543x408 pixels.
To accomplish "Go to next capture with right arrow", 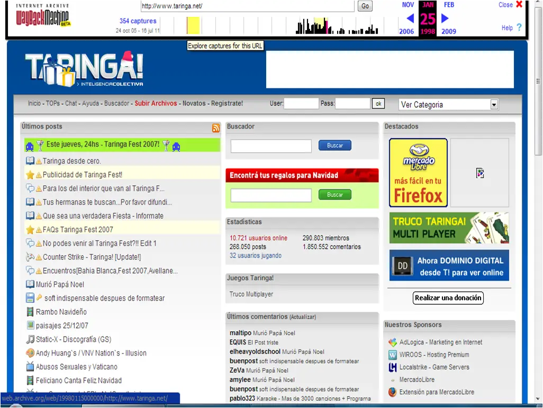I will coord(445,19).
